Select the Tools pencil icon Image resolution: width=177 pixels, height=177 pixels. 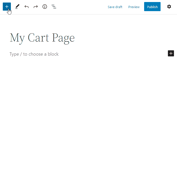pyautogui.click(x=17, y=7)
